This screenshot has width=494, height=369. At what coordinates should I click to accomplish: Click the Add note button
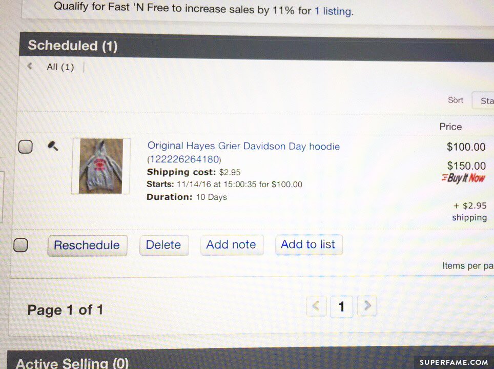click(x=232, y=244)
